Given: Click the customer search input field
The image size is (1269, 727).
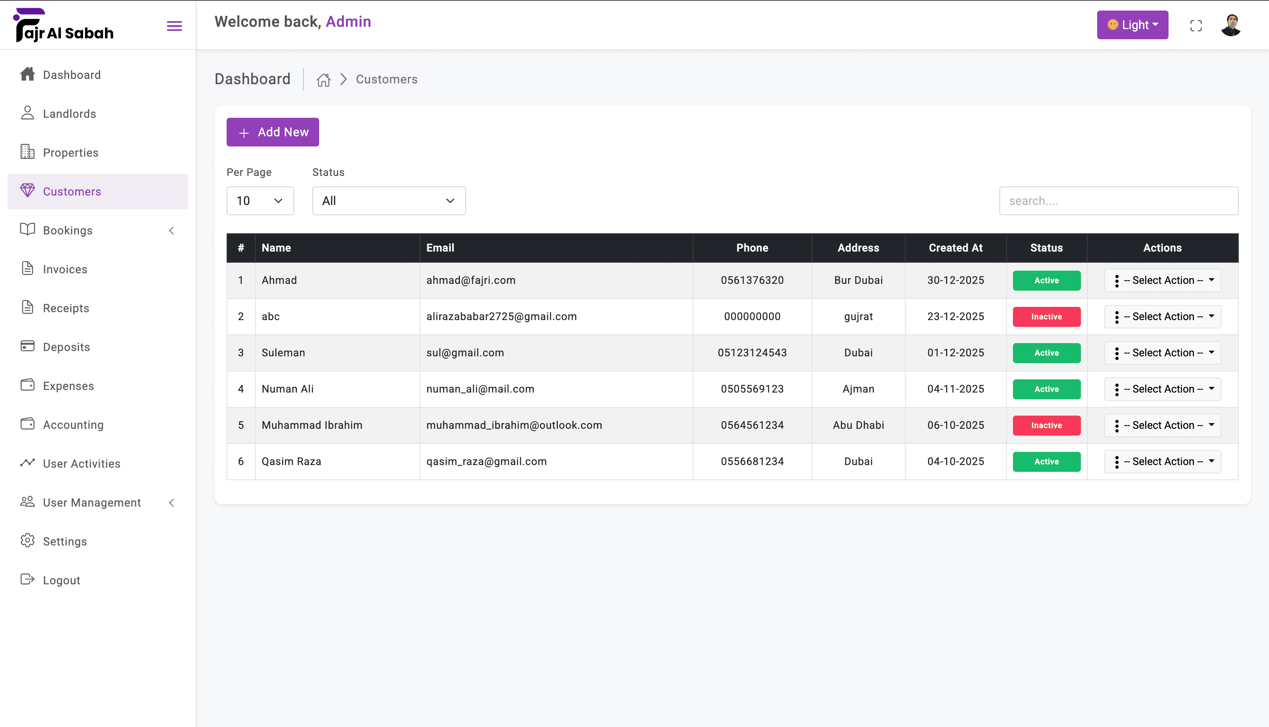Looking at the screenshot, I should (1118, 201).
